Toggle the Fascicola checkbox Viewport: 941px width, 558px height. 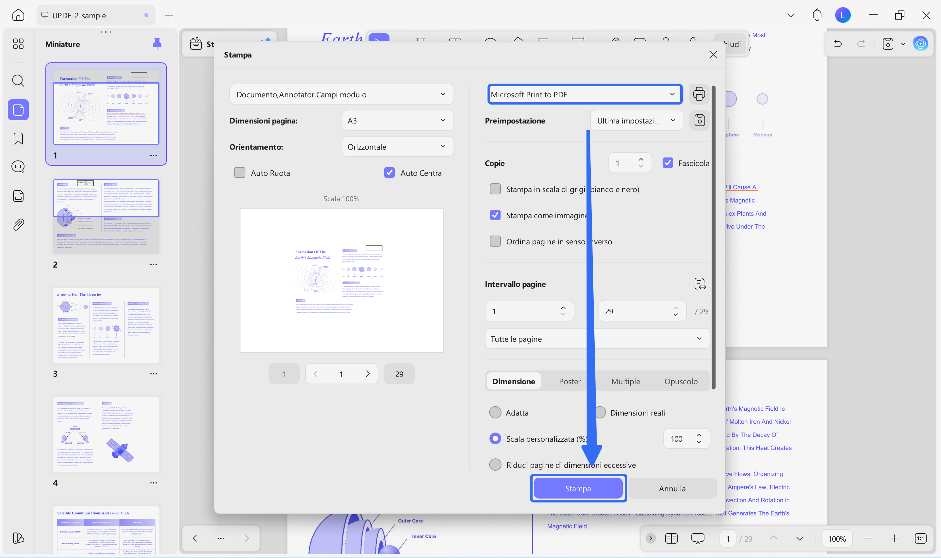point(667,163)
